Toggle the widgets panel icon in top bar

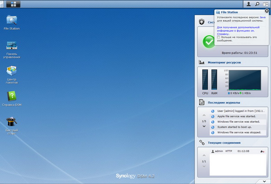coord(266,4)
